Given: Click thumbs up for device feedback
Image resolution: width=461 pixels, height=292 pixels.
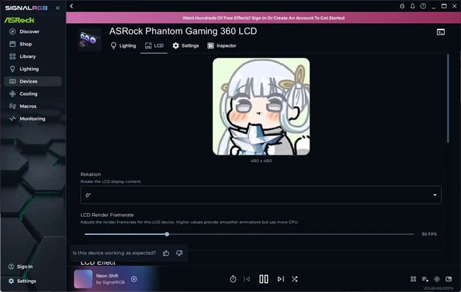Looking at the screenshot, I should pyautogui.click(x=166, y=253).
